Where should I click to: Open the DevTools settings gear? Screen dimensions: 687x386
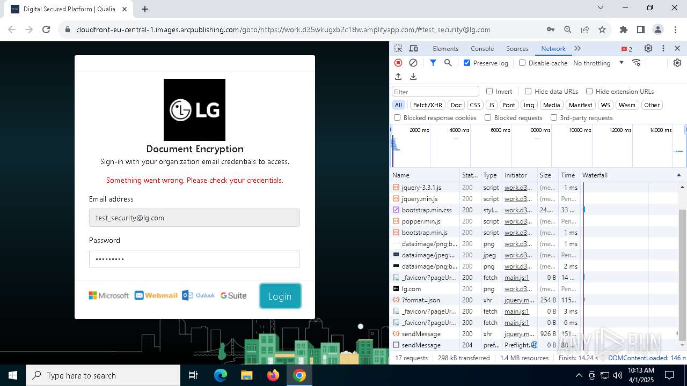(x=648, y=48)
